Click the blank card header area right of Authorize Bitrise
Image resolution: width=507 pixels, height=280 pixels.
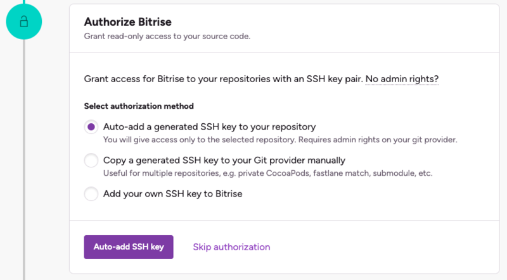(333, 28)
